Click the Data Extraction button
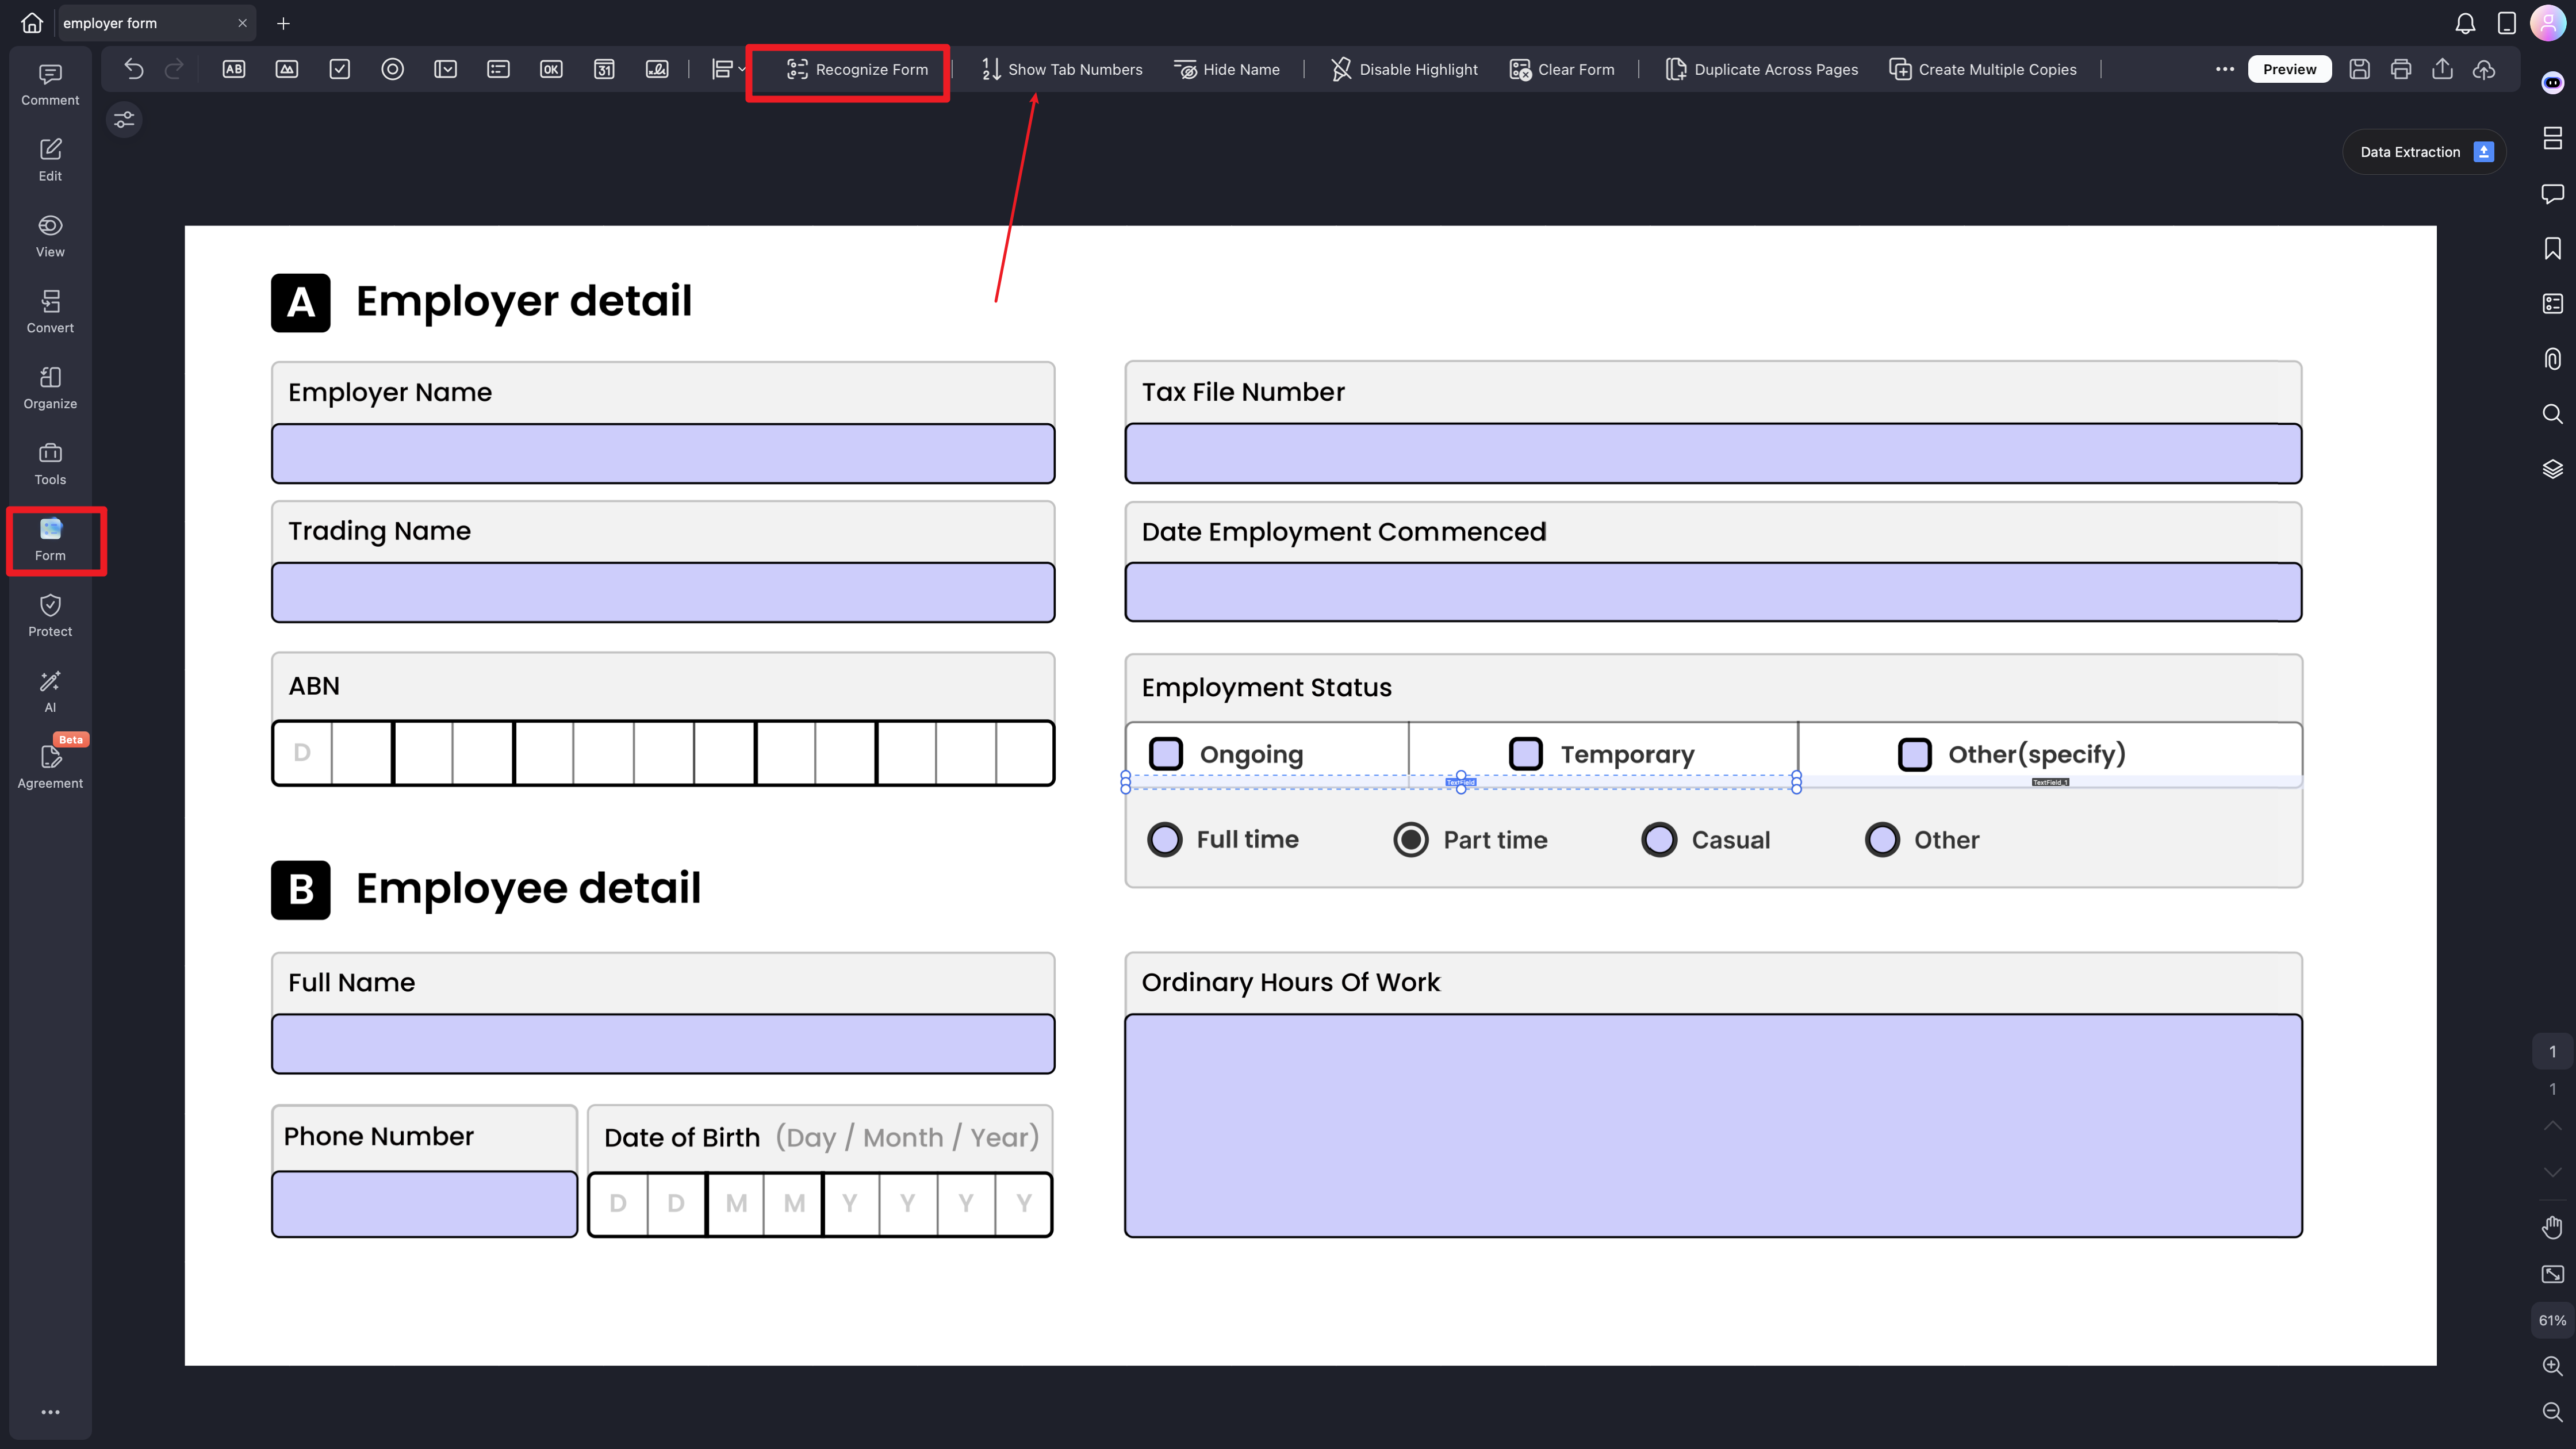 tap(2425, 152)
